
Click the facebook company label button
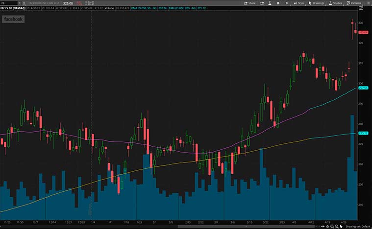click(x=13, y=20)
